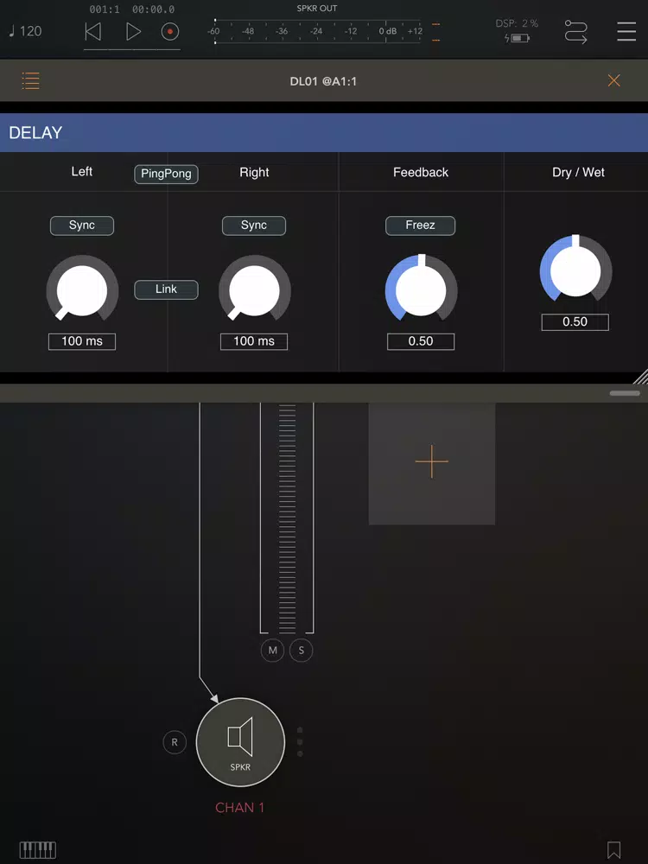Open the on-screen piano keyboard
648x864 pixels.
click(x=38, y=849)
